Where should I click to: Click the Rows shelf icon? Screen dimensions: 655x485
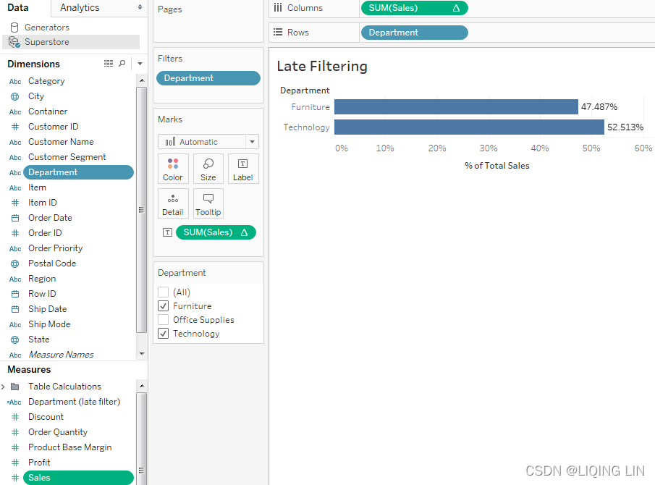[278, 32]
